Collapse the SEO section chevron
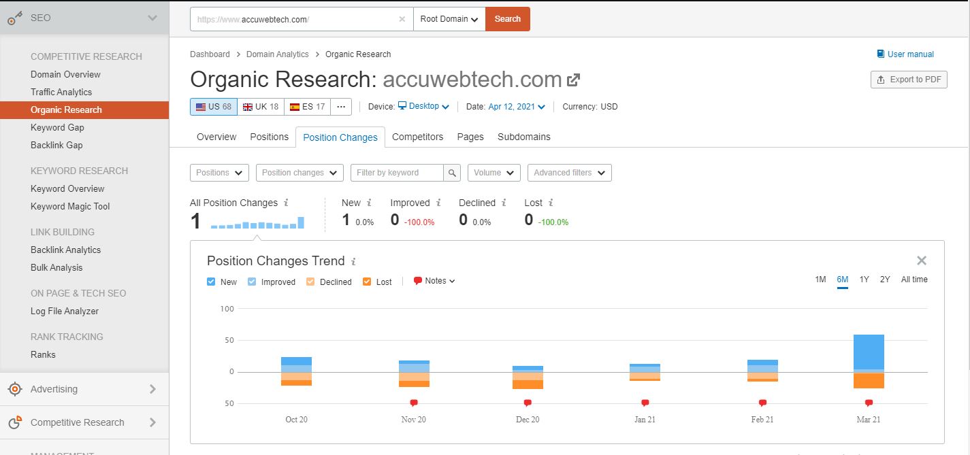Screen dimensions: 970x455 click(152, 18)
